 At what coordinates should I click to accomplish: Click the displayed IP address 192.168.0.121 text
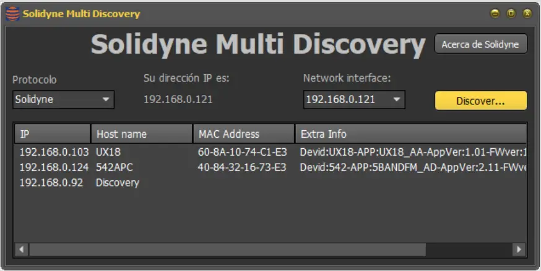(x=178, y=99)
